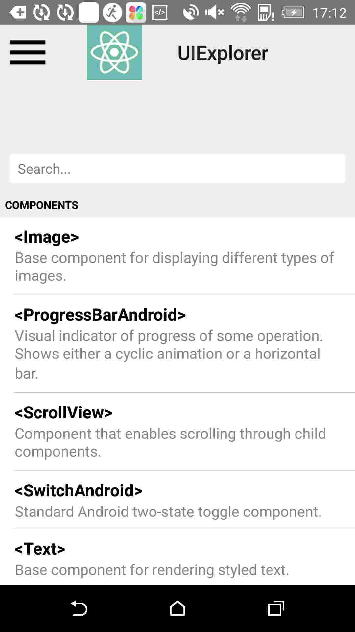
Task: Open the recent apps overview
Action: (x=276, y=608)
